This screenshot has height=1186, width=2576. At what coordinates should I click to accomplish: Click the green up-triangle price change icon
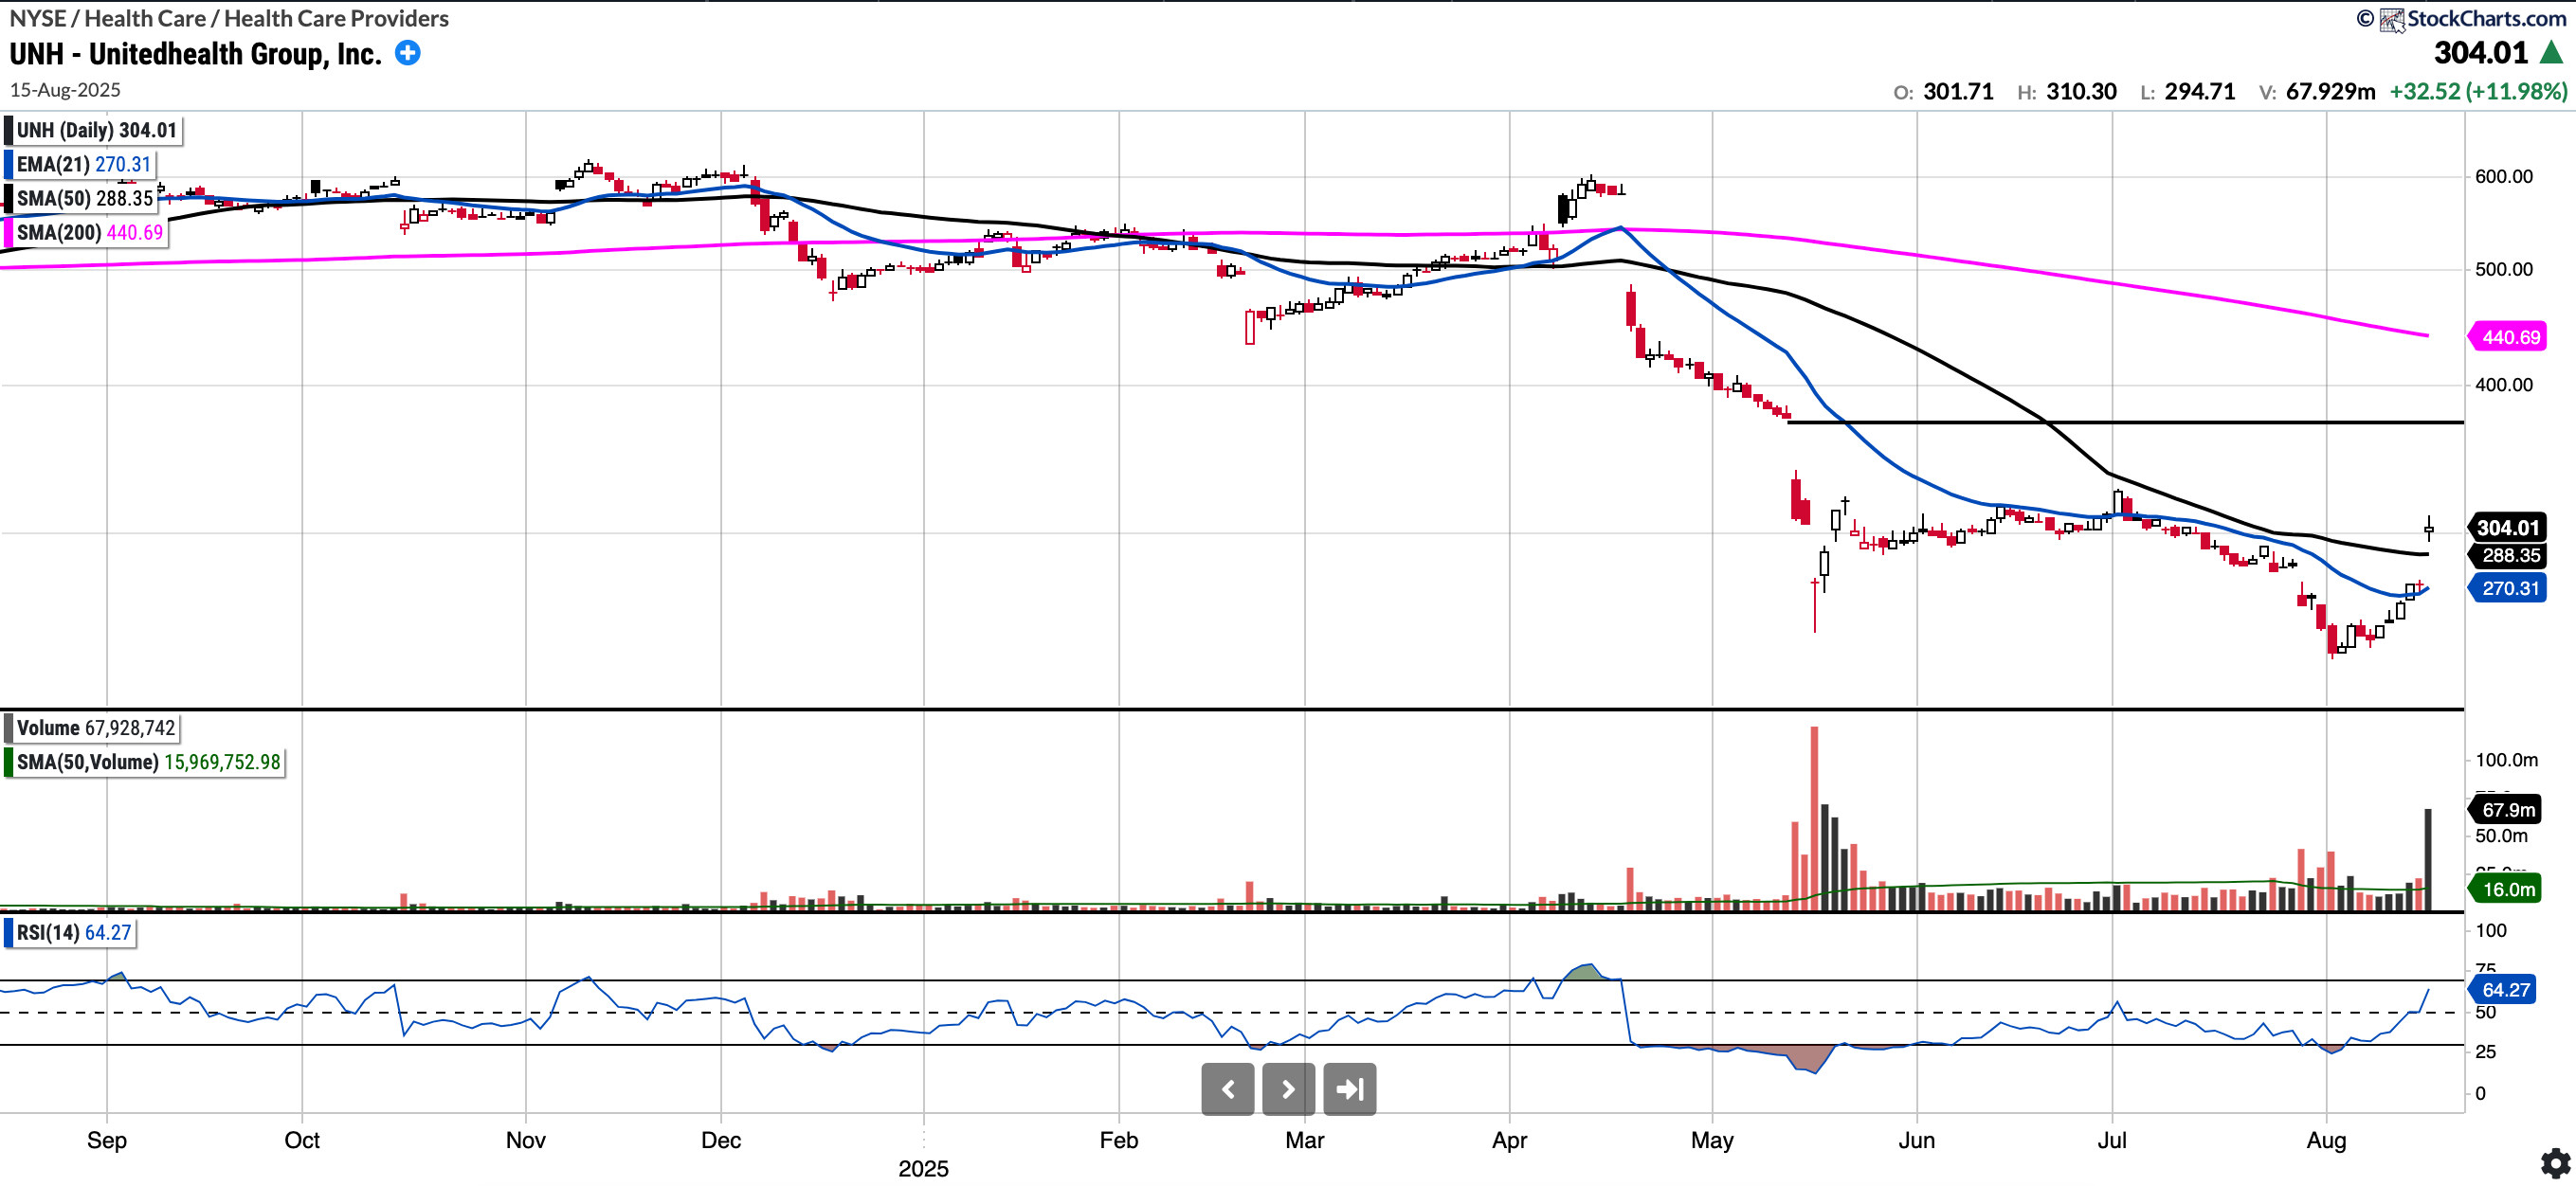[x=2551, y=53]
